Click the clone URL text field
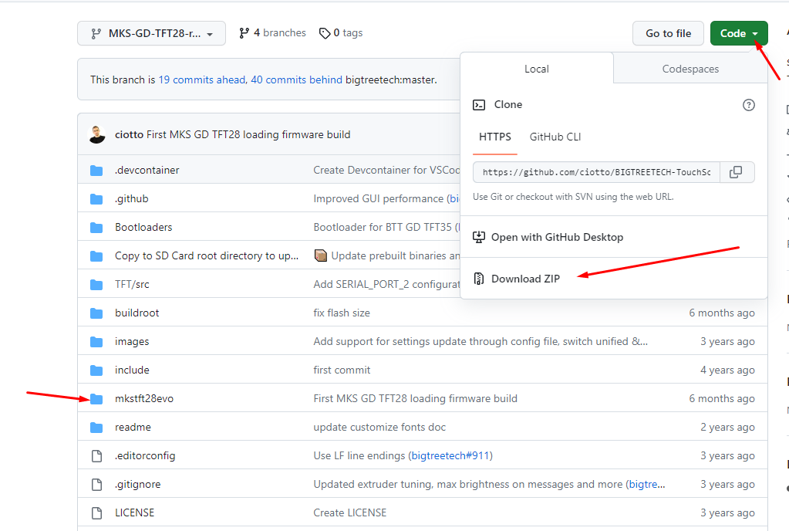789x531 pixels. pos(596,172)
